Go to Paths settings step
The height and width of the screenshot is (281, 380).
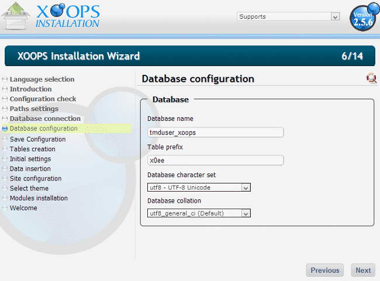coord(34,109)
